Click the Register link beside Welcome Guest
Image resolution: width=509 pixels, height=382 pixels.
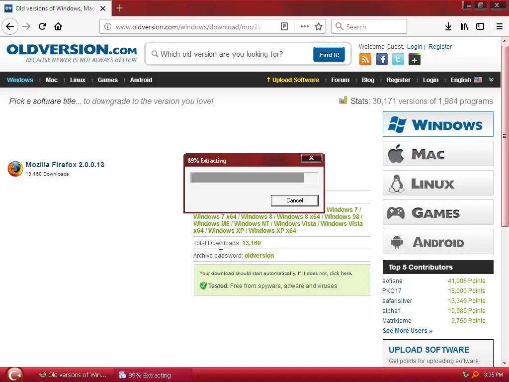(x=440, y=46)
